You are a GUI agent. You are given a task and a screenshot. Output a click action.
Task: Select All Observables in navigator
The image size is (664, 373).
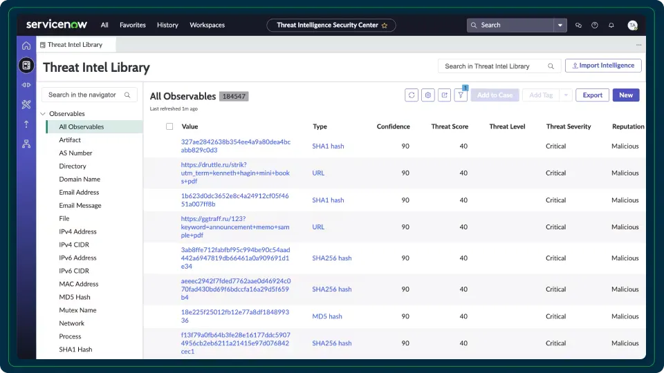[95, 127]
